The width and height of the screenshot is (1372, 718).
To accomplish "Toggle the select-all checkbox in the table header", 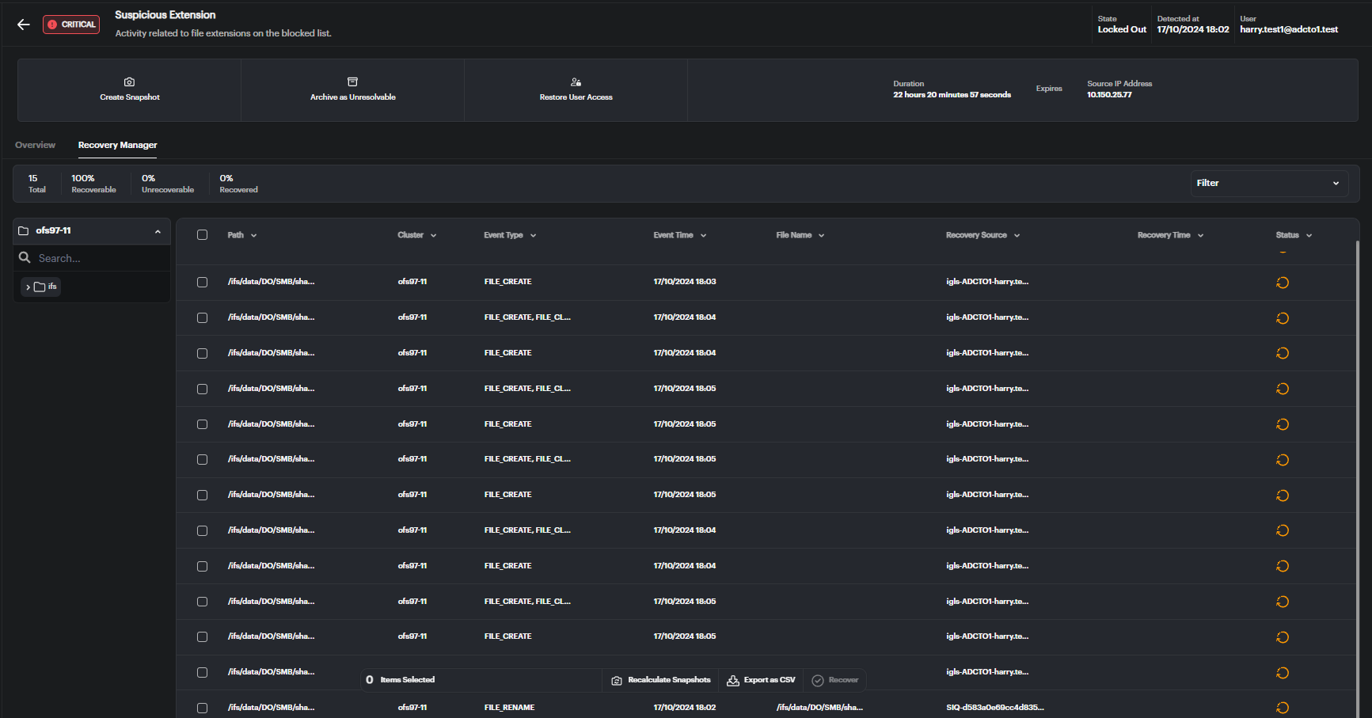I will click(x=203, y=235).
